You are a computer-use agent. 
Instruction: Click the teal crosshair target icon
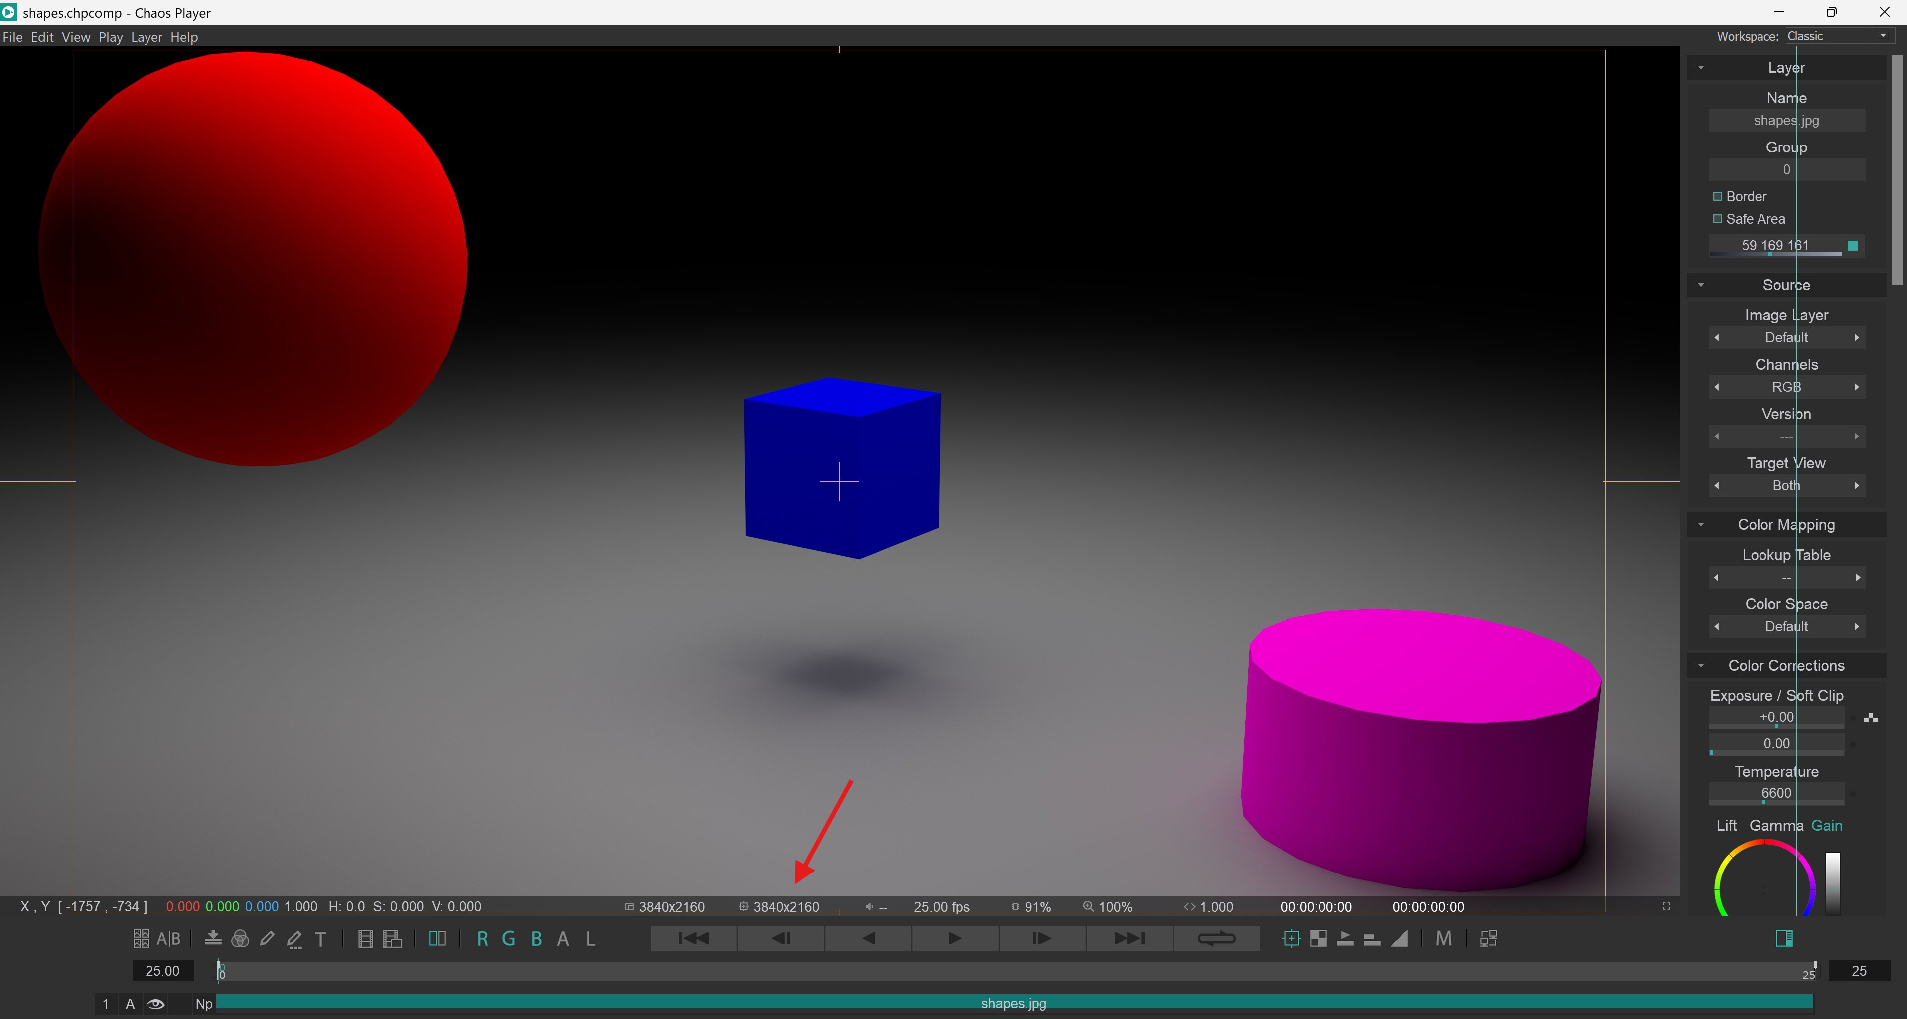pos(1291,938)
